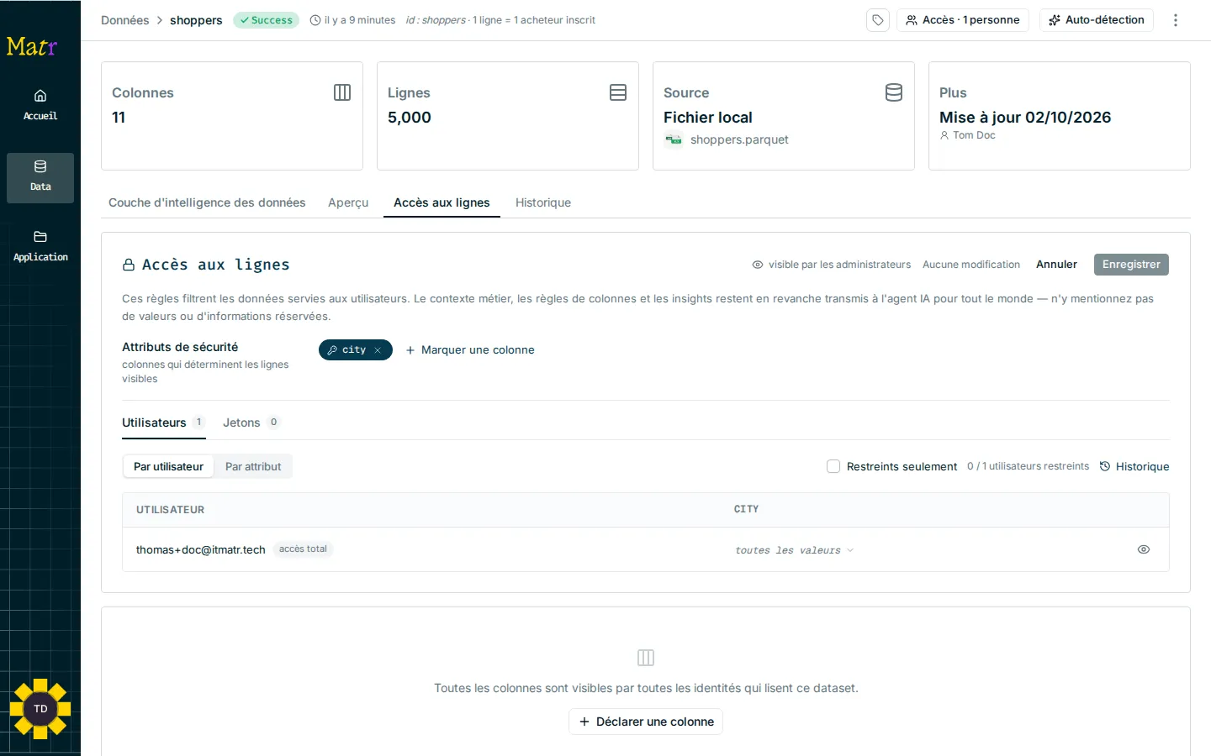Open the Historique tab next to Accès aux lignes
This screenshot has height=756, width=1211.
543,202
